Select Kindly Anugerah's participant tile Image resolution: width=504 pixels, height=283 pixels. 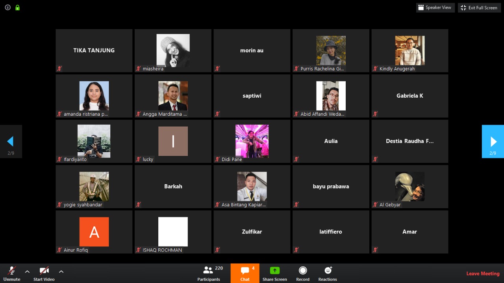[409, 50]
